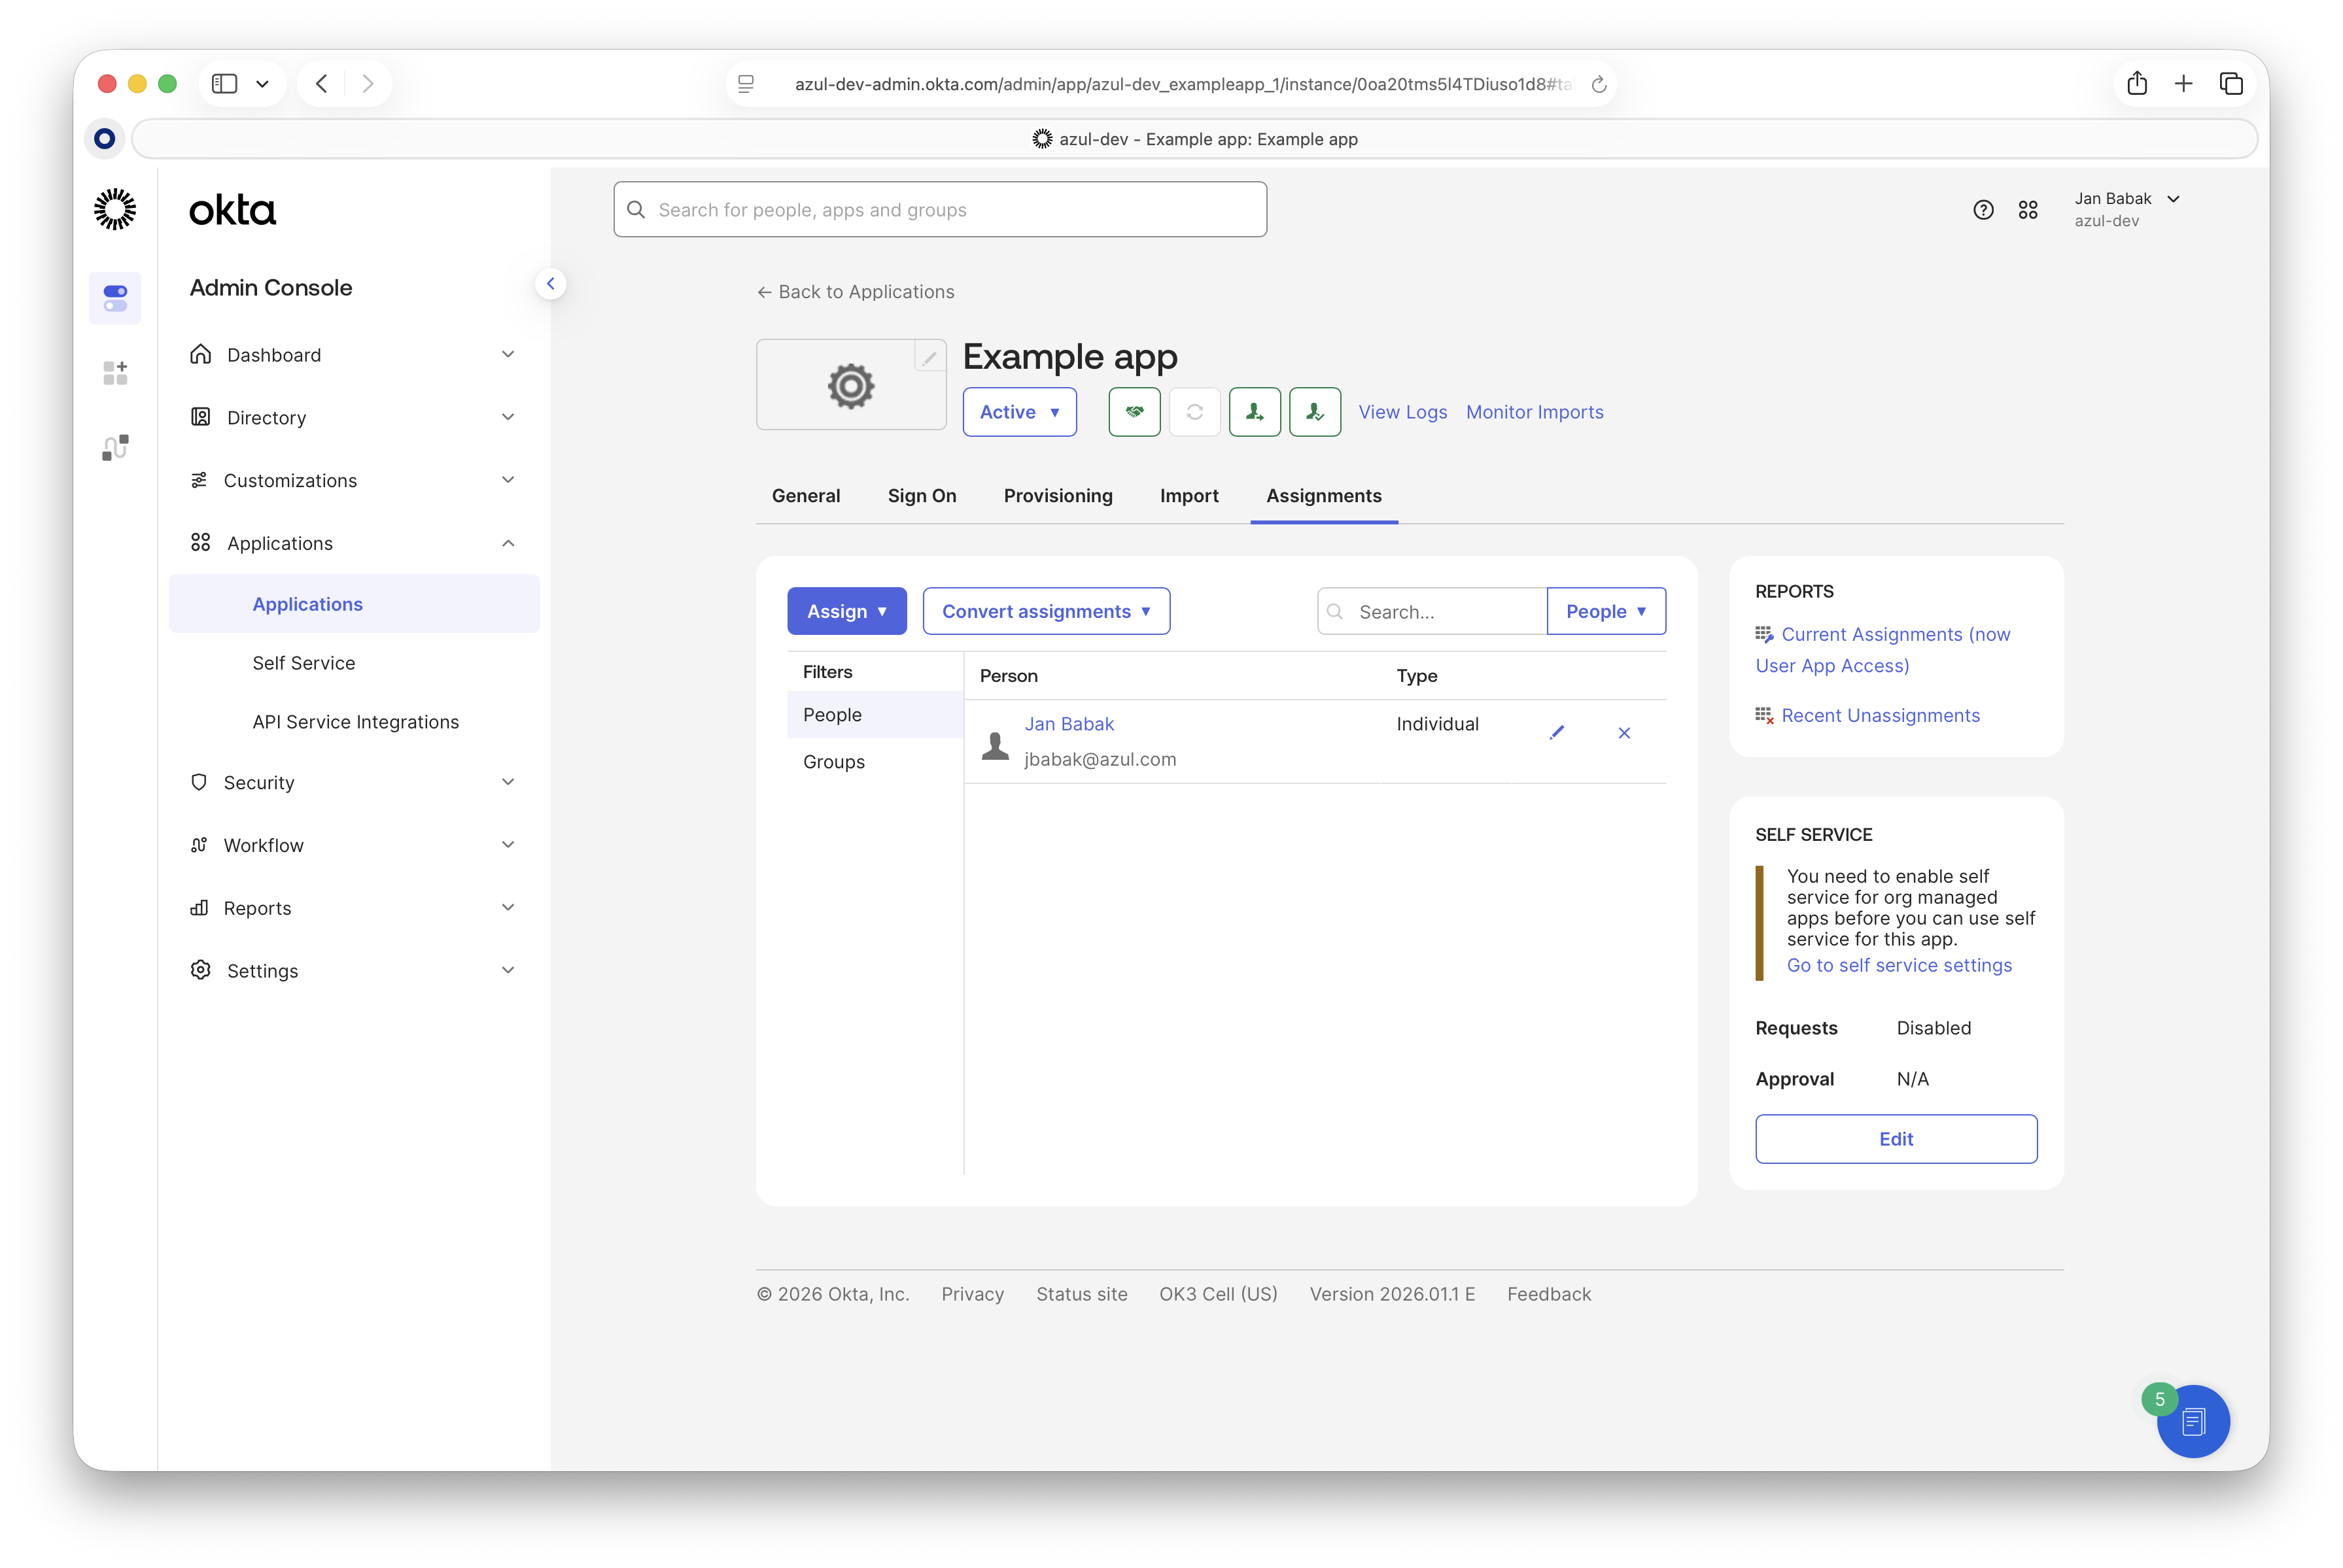The width and height of the screenshot is (2343, 1568).
Task: Edit the app logo pencil icon
Action: pyautogui.click(x=929, y=357)
